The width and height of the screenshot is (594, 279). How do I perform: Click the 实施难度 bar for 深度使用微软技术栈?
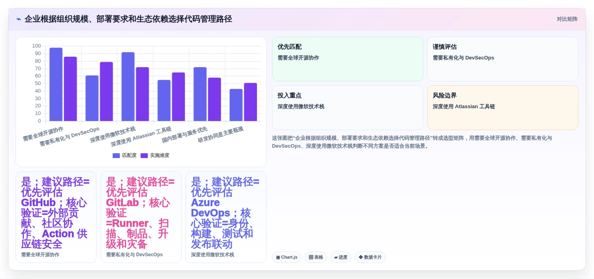pos(142,94)
